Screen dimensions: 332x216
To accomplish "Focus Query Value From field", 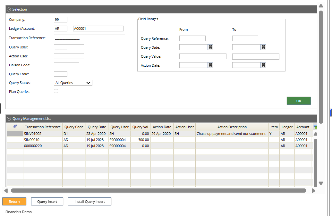I will coord(203,56).
